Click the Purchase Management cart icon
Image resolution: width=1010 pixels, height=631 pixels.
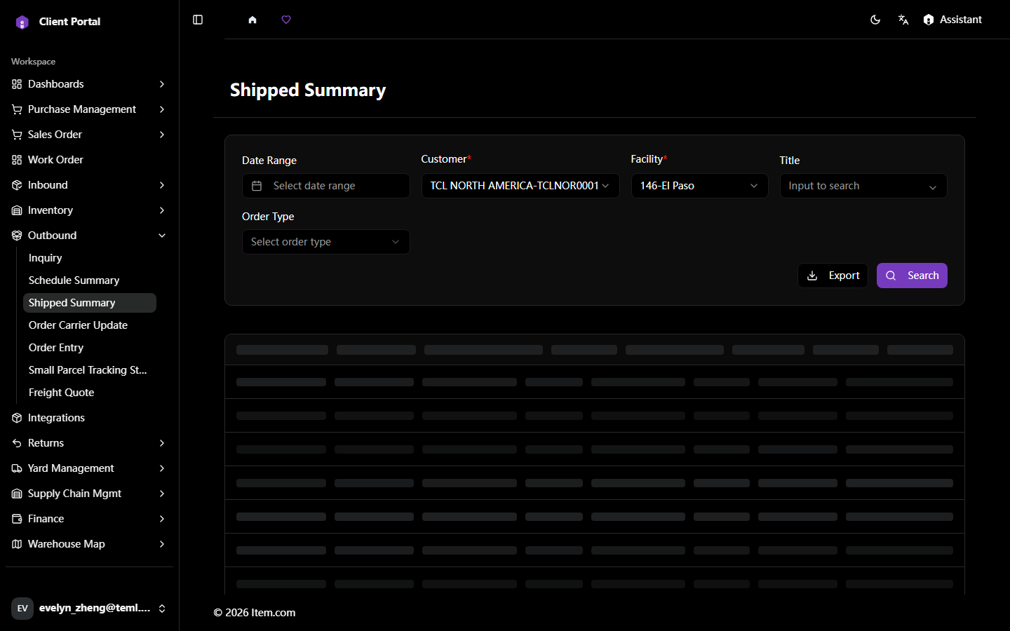(17, 109)
